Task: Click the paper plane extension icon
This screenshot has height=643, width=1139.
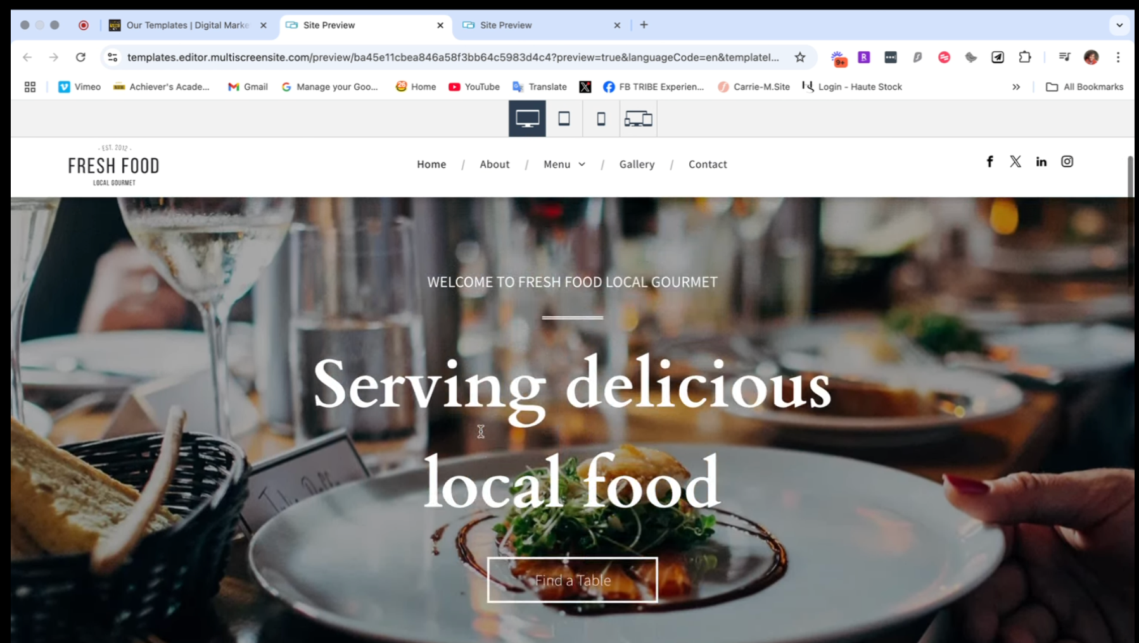Action: click(998, 57)
